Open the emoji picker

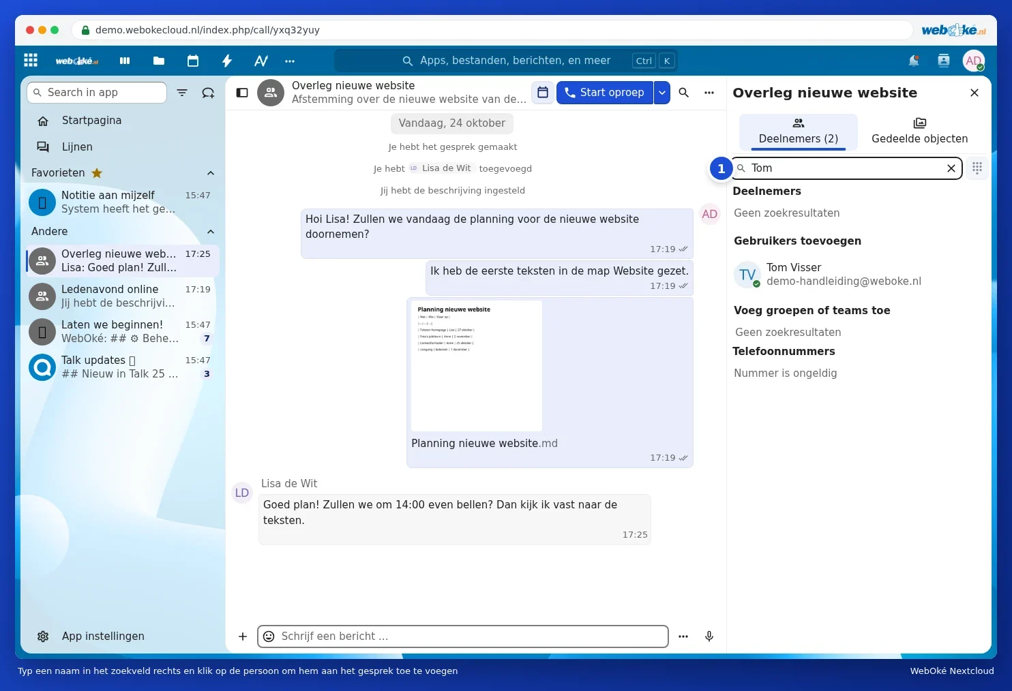269,636
